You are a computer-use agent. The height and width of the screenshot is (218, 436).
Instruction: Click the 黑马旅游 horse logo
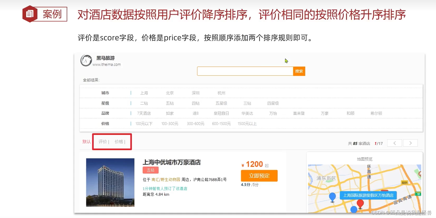86,60
